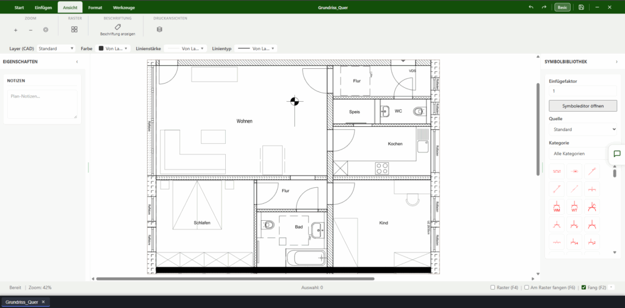Open the Linientyp dropdown
The height and width of the screenshot is (308, 625).
[256, 48]
